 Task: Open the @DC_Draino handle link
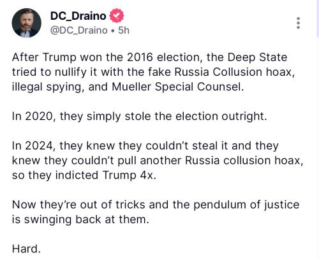click(78, 31)
